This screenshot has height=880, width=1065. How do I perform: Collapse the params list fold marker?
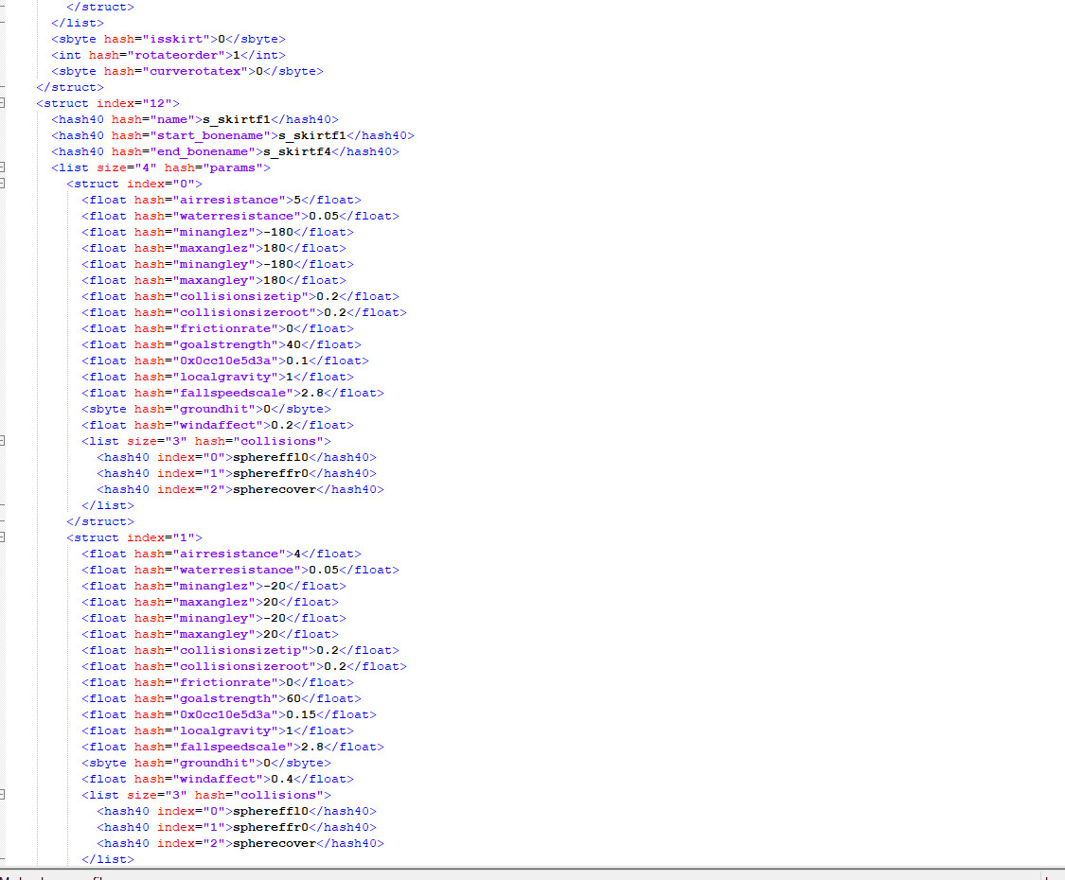(x=3, y=167)
